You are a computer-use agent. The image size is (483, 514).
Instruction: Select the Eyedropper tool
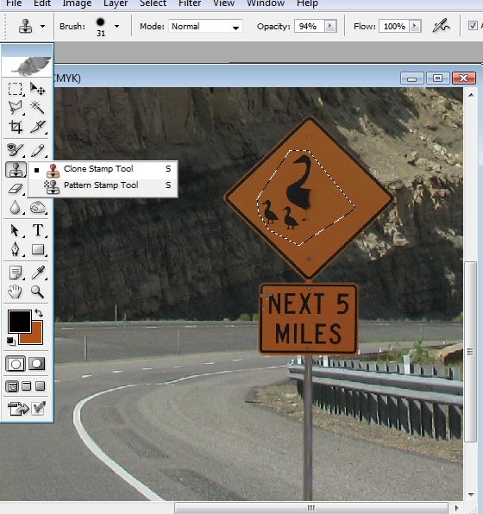coord(37,273)
